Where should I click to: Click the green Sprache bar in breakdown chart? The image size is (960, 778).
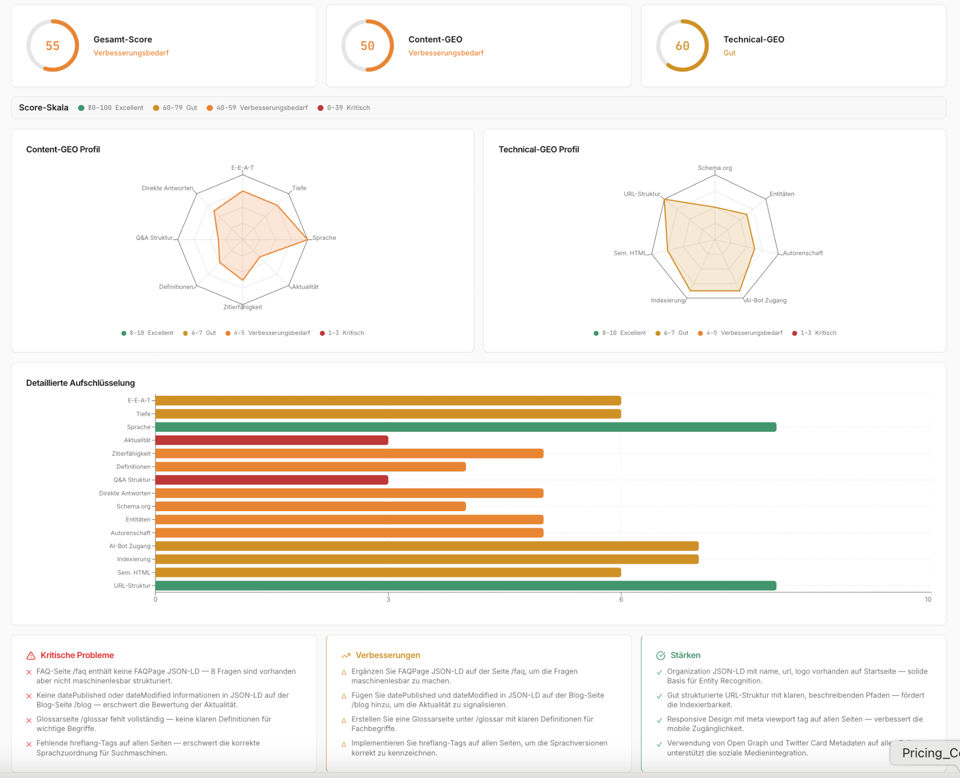pos(465,427)
